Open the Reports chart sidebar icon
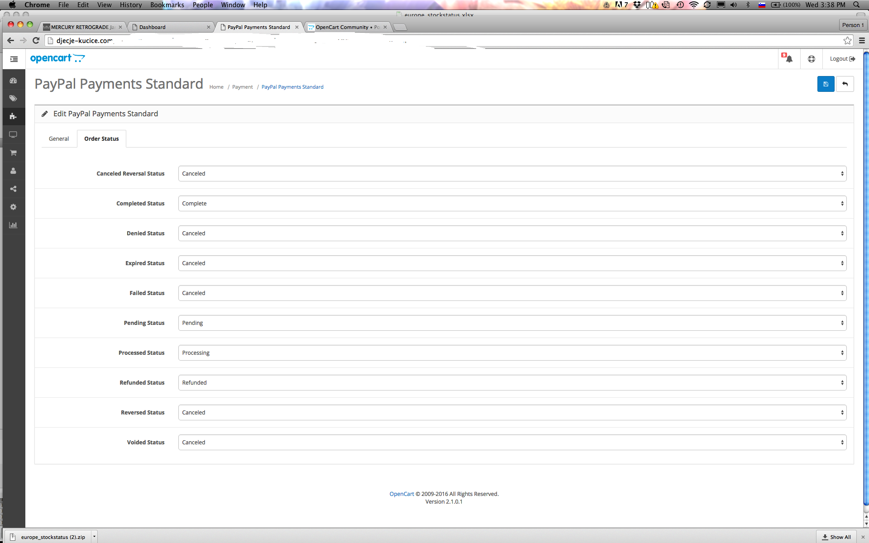The height and width of the screenshot is (543, 869). point(13,225)
